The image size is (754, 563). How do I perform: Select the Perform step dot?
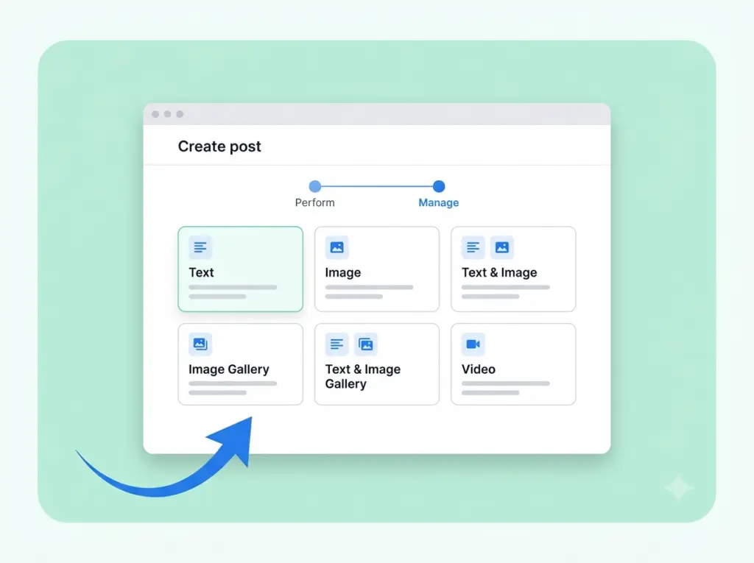tap(315, 186)
